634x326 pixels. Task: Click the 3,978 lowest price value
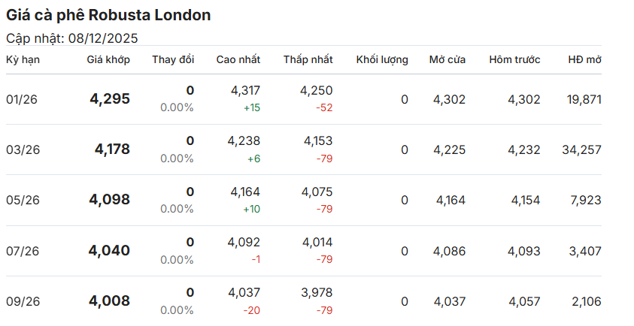(317, 292)
